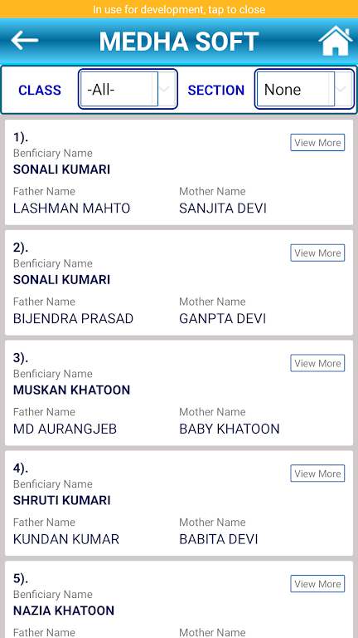Select beneficiary card with father Bijendra Prasad
This screenshot has height=638, width=358.
pyautogui.click(x=179, y=282)
